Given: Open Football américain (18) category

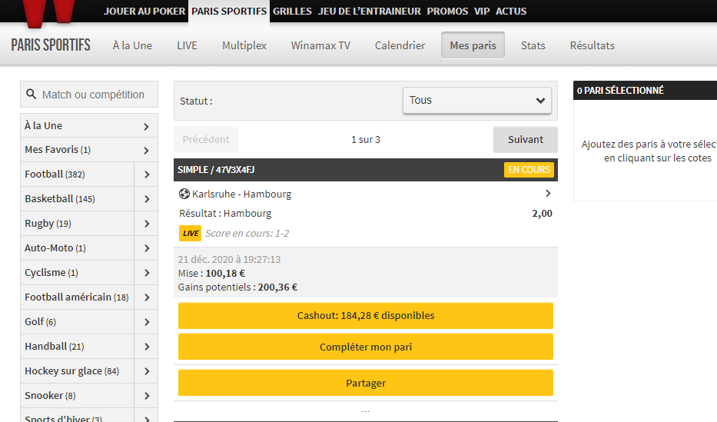Looking at the screenshot, I should point(76,297).
